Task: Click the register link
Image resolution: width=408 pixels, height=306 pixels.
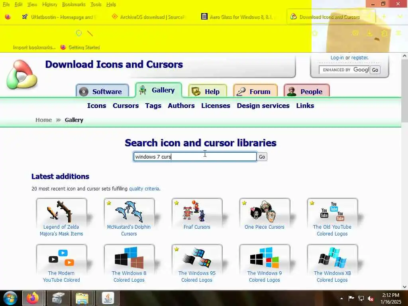Action: click(x=360, y=58)
